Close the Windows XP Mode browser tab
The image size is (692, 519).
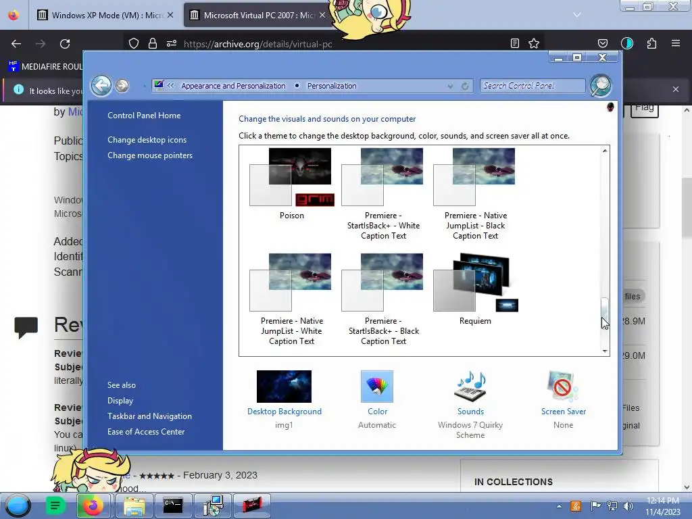pos(170,15)
